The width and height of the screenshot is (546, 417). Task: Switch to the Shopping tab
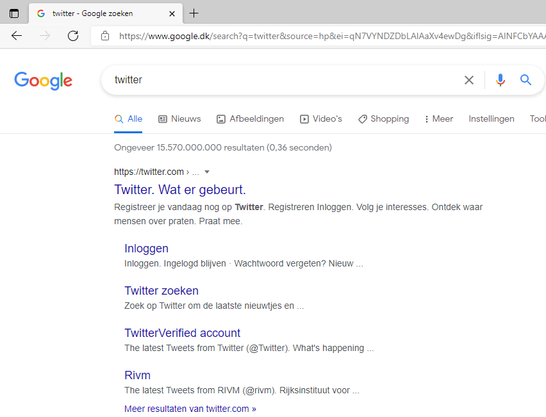point(383,119)
